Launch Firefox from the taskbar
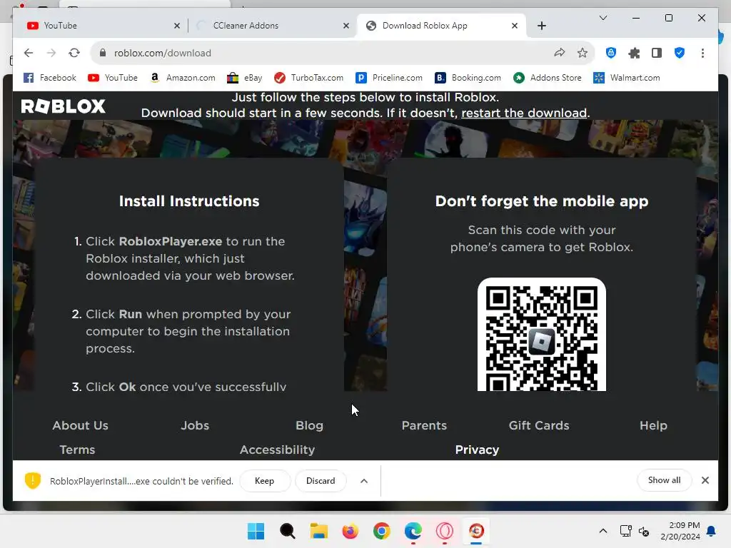731x548 pixels. click(350, 531)
